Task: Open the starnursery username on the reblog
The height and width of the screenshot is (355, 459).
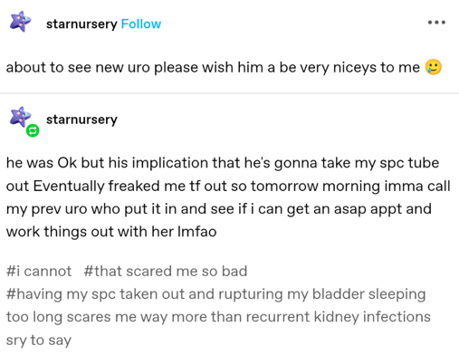Action: (x=81, y=120)
